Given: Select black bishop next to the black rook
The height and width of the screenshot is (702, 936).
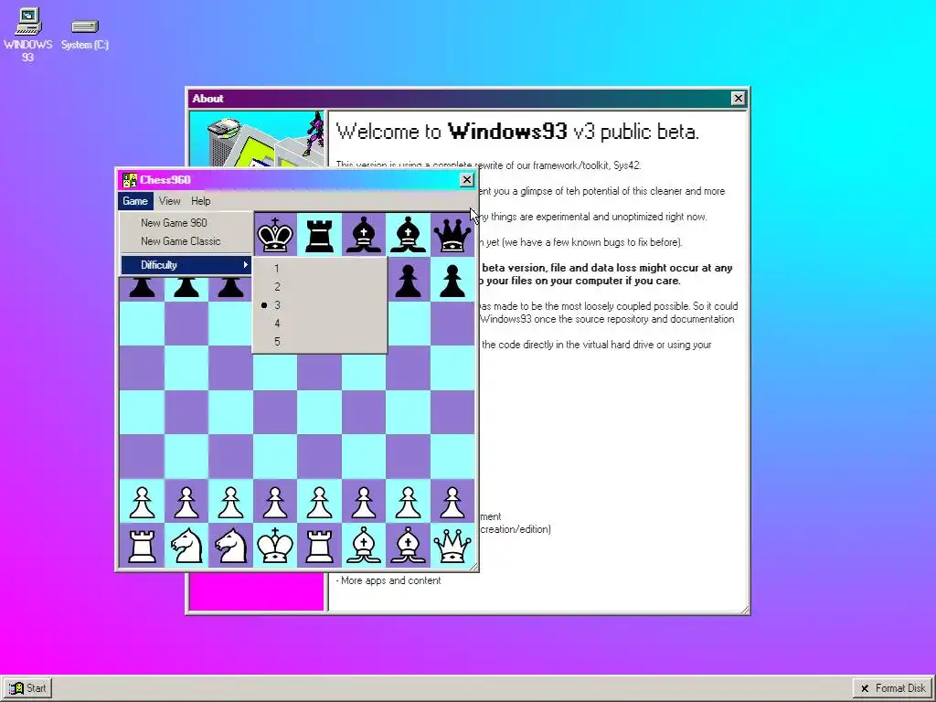Looking at the screenshot, I should point(364,235).
